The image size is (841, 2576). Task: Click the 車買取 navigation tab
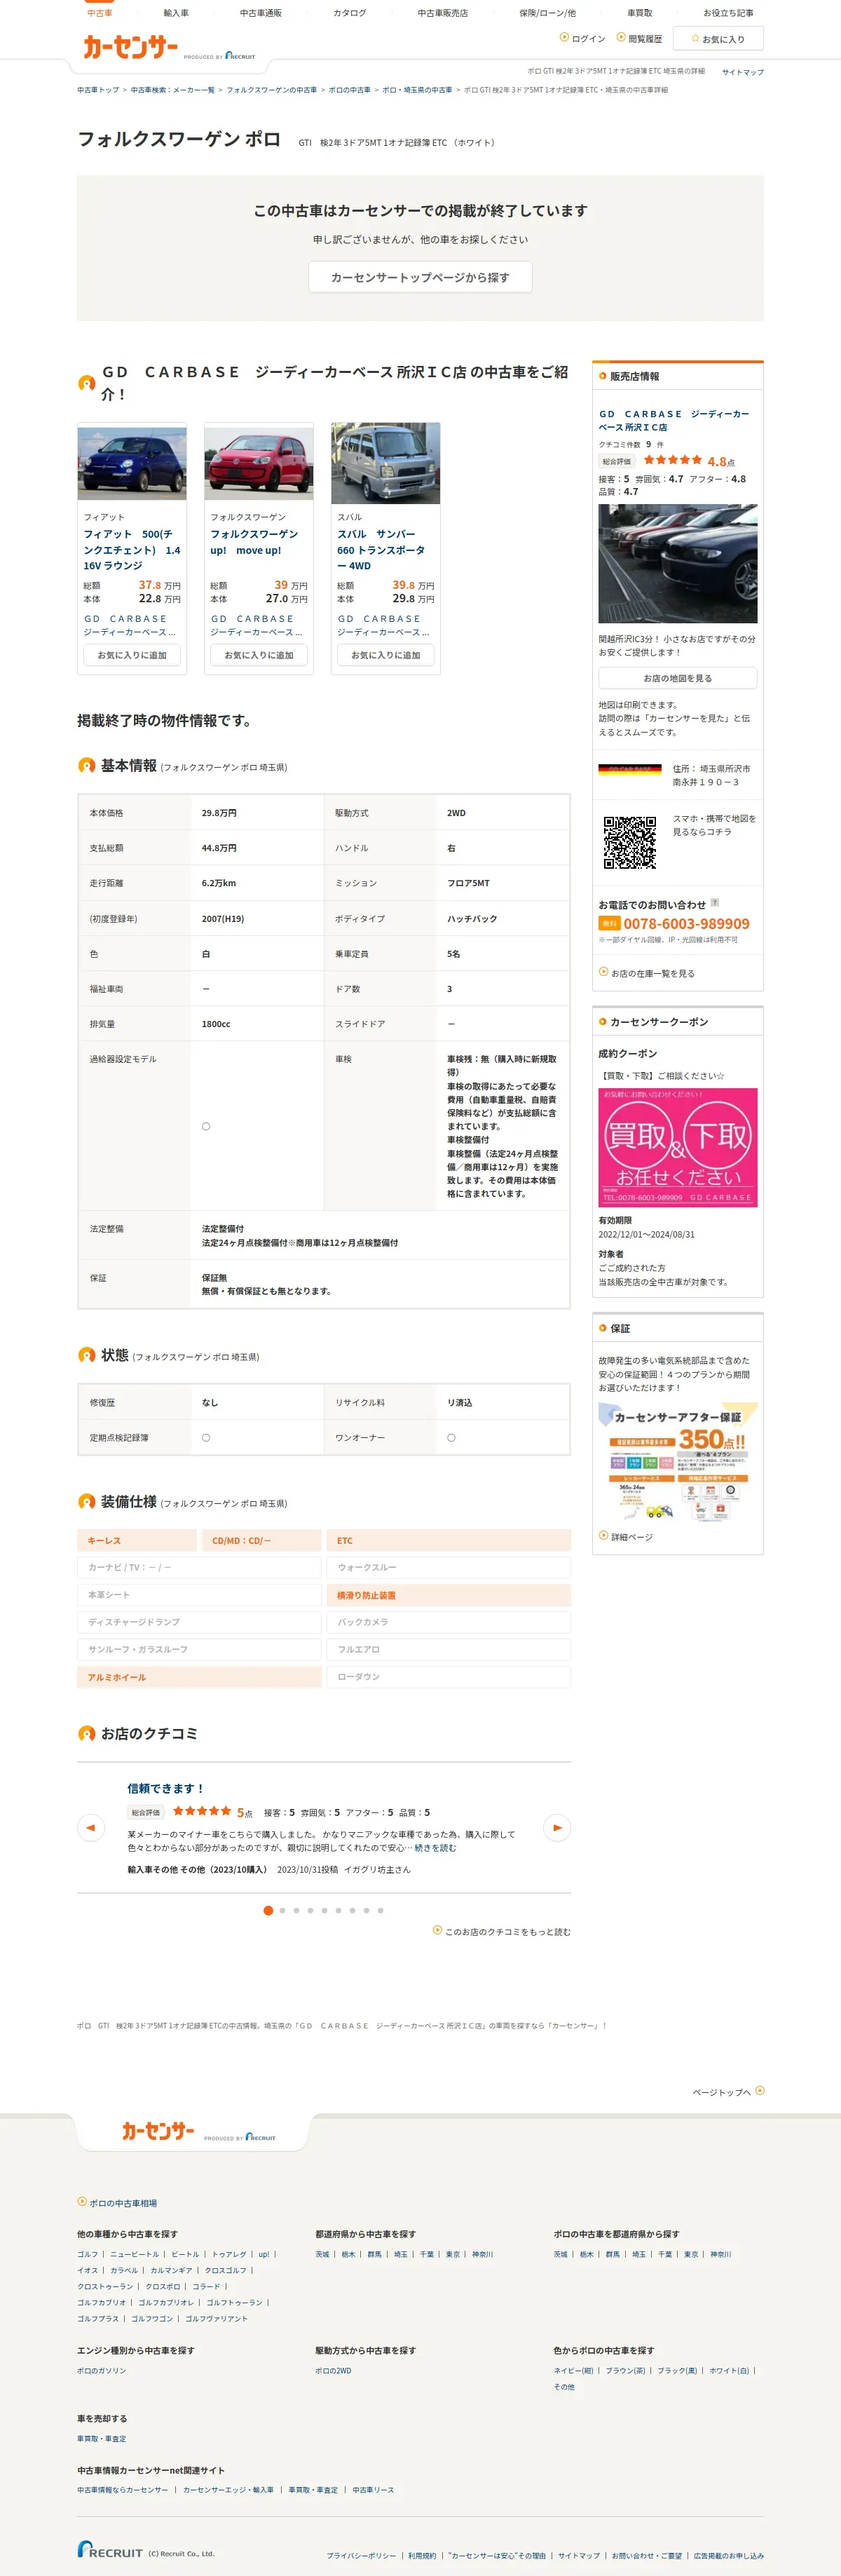(x=640, y=13)
